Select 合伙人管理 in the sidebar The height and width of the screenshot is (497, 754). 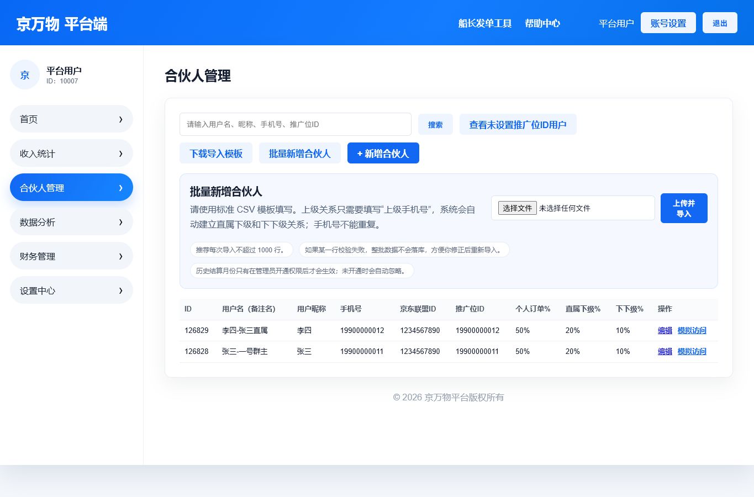(71, 188)
